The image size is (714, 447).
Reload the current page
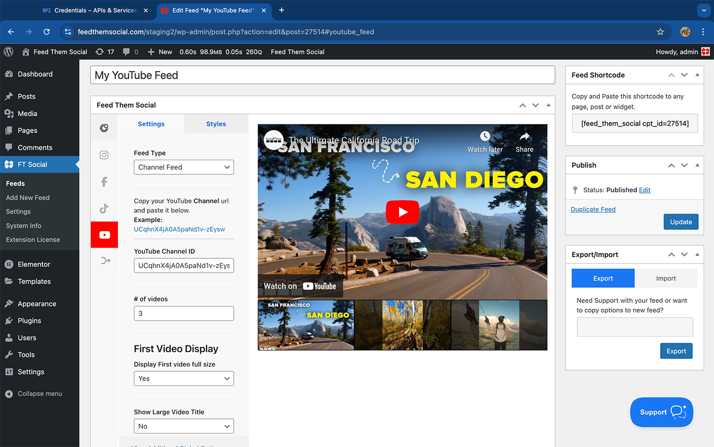click(47, 32)
